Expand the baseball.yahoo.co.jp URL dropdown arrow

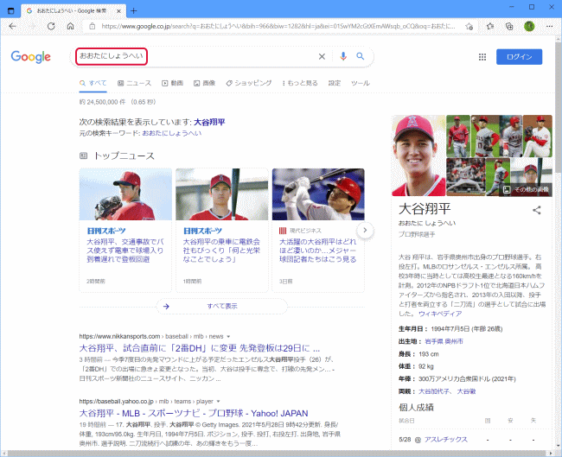coord(218,402)
